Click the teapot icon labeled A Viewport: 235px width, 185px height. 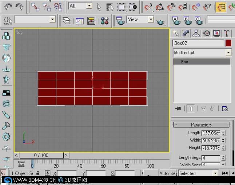(x=176, y=21)
